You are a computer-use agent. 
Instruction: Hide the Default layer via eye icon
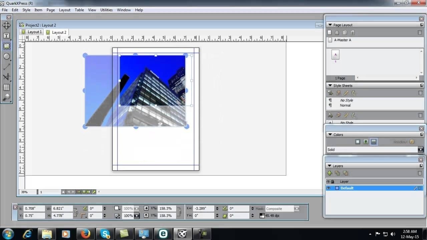(328, 188)
